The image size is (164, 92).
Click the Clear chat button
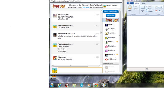click(x=111, y=15)
